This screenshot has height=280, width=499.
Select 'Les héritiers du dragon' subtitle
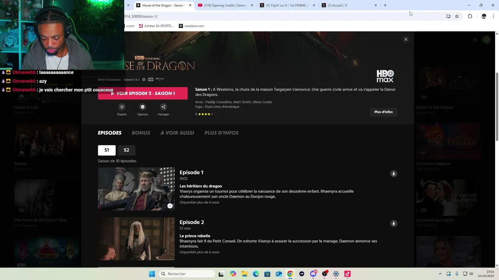[201, 186]
